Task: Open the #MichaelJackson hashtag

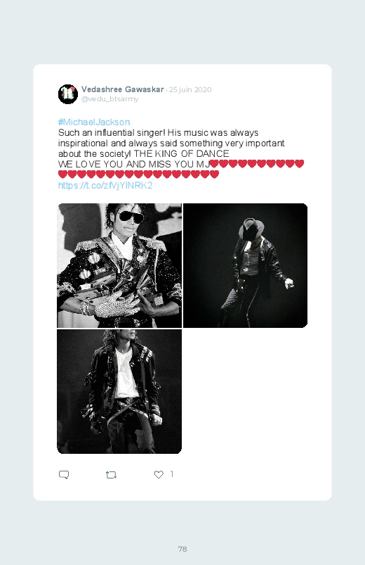Action: click(x=94, y=122)
